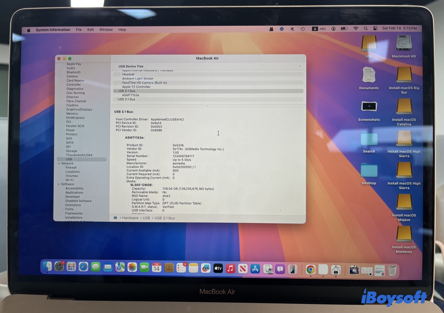Open the Music app from the Dock

coord(230,268)
